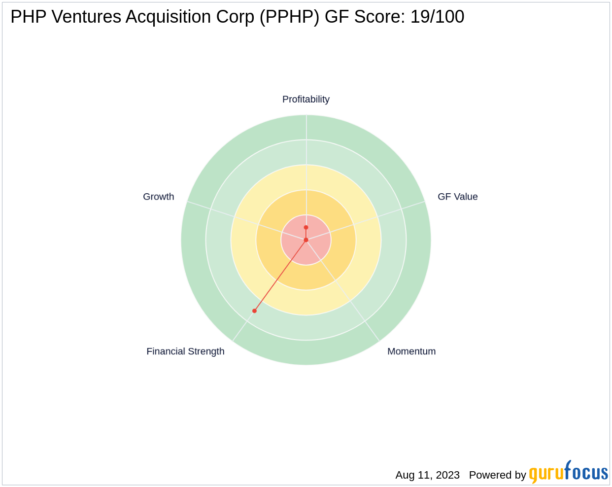Image resolution: width=612 pixels, height=487 pixels.
Task: Click the gurufocus logo
Action: coord(569,472)
